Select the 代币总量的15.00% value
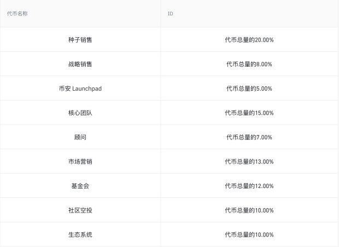Screen dimensions: 339x247 click(249, 113)
